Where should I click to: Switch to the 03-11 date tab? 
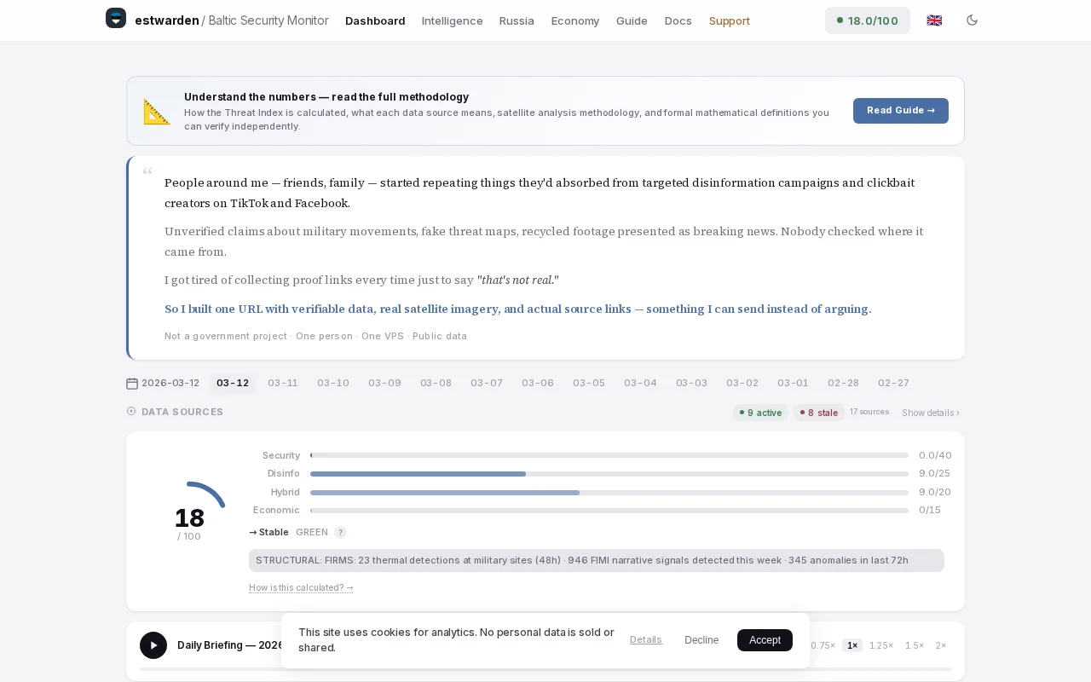pos(283,383)
